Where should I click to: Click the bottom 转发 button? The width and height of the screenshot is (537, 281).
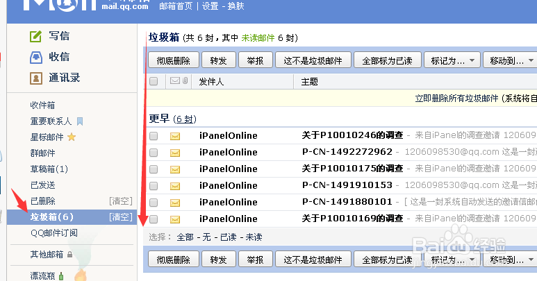coord(219,259)
